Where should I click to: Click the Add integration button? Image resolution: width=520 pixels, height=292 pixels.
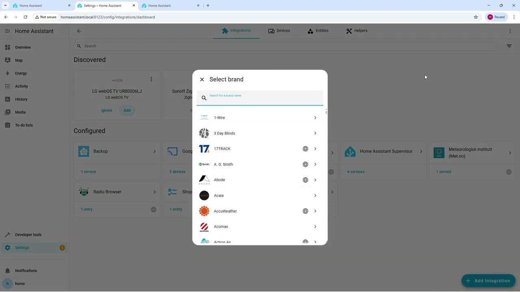488,281
